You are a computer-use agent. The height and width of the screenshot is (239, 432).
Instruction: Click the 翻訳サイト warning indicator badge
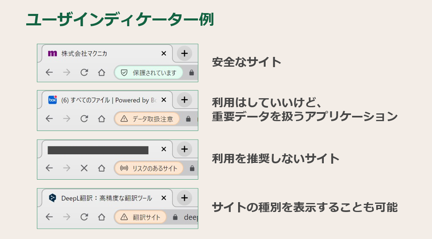(141, 217)
